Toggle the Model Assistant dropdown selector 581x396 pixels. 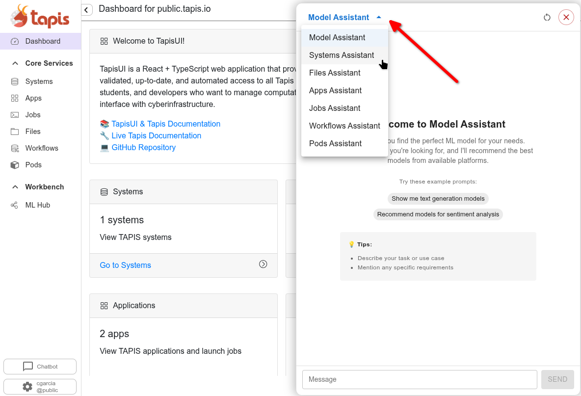click(x=344, y=17)
